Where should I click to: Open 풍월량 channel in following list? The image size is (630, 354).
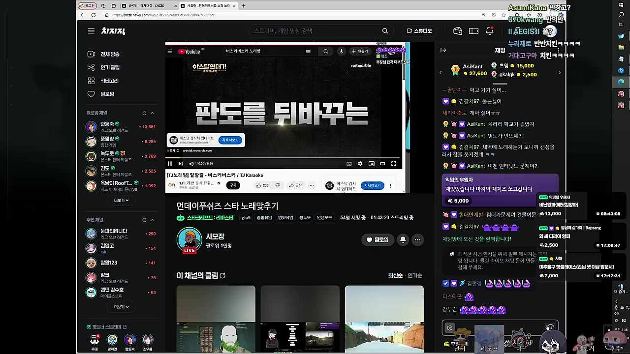[121, 142]
